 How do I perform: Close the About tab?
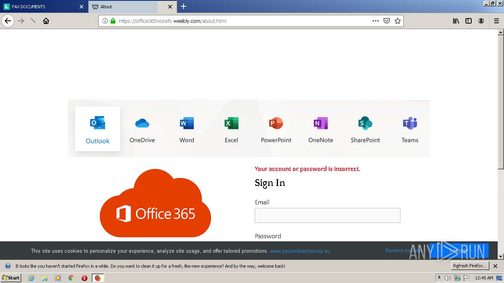click(170, 7)
